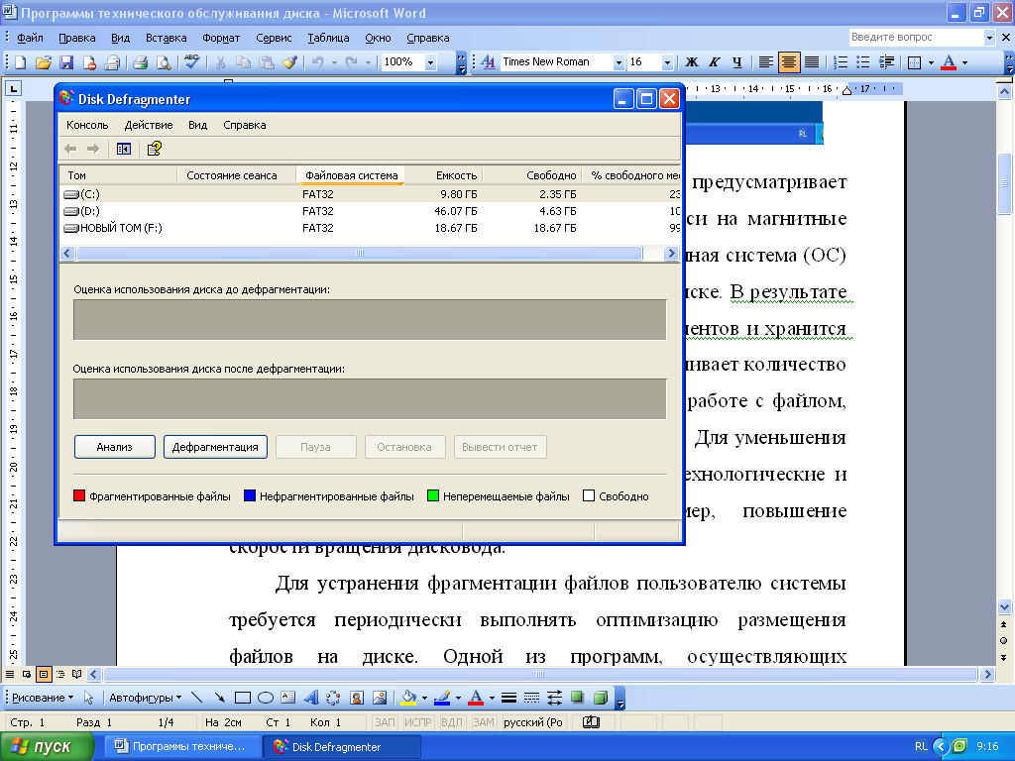The height and width of the screenshot is (761, 1015).
Task: Click the numbered list icon
Action: 841,62
